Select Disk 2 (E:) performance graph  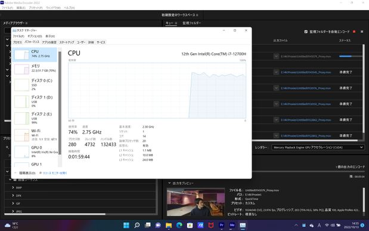[35, 118]
